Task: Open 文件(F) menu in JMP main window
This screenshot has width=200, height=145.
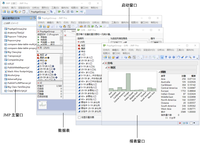Action: pos(5,8)
